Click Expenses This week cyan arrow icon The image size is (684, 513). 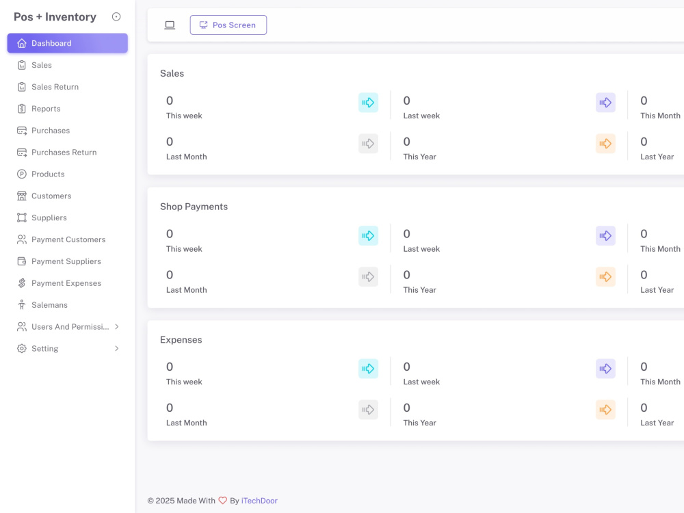(x=368, y=369)
